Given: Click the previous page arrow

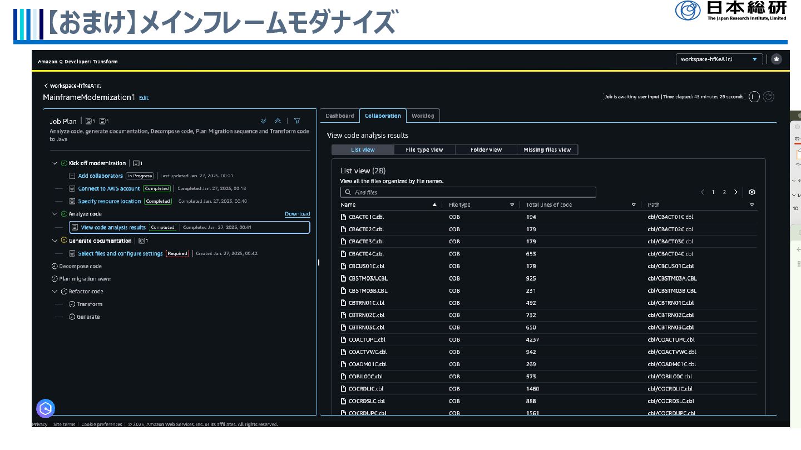Looking at the screenshot, I should [x=702, y=192].
